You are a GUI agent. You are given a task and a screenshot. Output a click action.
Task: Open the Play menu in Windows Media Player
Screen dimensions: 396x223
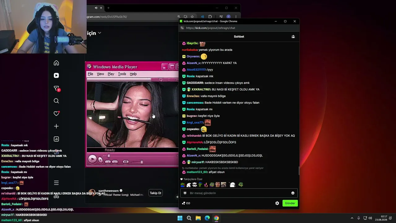coord(111,74)
